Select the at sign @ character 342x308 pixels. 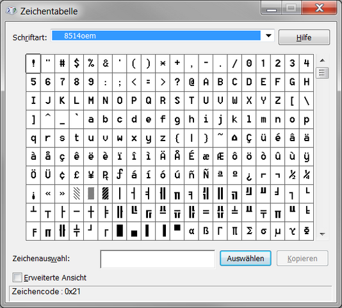[x=191, y=82]
